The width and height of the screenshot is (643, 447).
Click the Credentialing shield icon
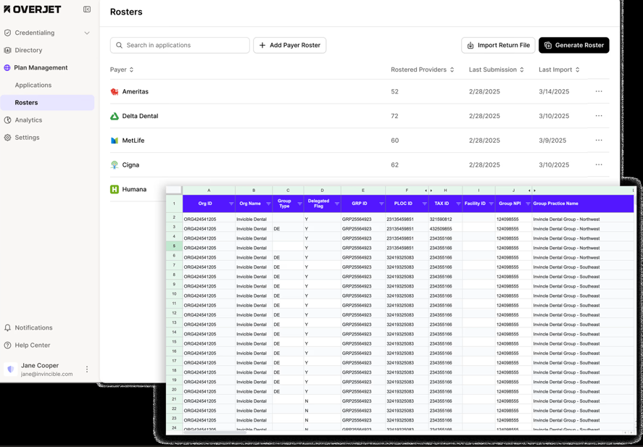click(7, 33)
